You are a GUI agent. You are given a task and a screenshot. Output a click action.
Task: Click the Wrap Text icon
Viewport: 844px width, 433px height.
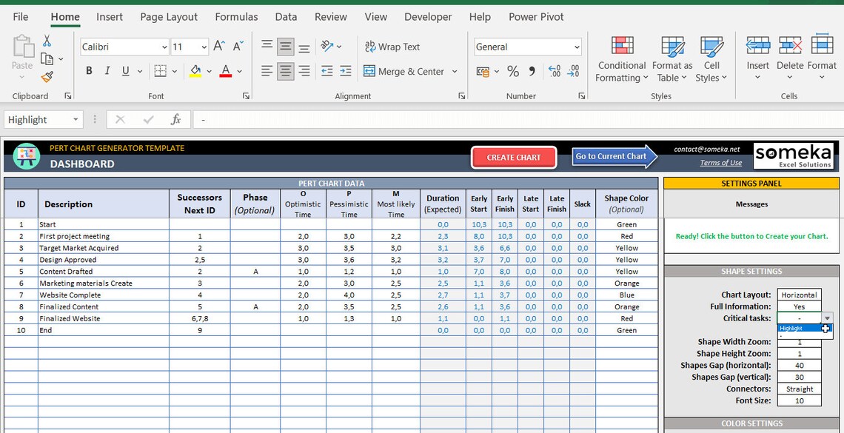click(x=392, y=46)
